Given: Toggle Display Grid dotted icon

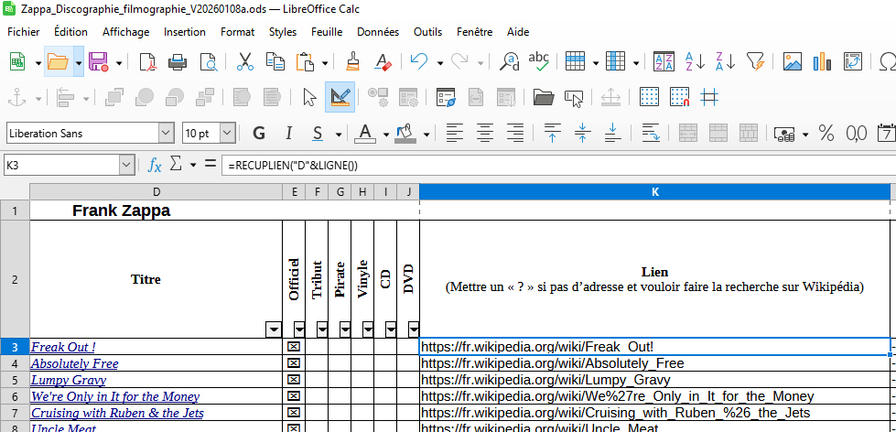Looking at the screenshot, I should click(649, 97).
